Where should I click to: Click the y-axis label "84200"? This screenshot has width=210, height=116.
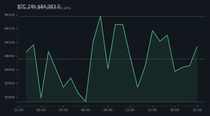tap(10, 15)
